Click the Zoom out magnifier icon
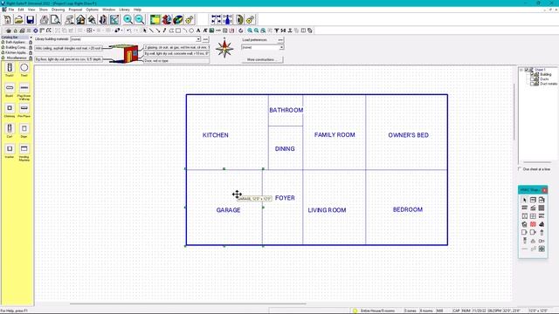559x314 pixels. coord(140,19)
